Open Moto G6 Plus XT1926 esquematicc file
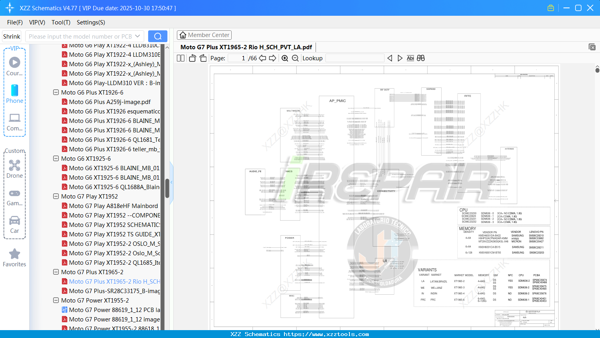Viewport: 600px width, 338px height. [x=114, y=111]
